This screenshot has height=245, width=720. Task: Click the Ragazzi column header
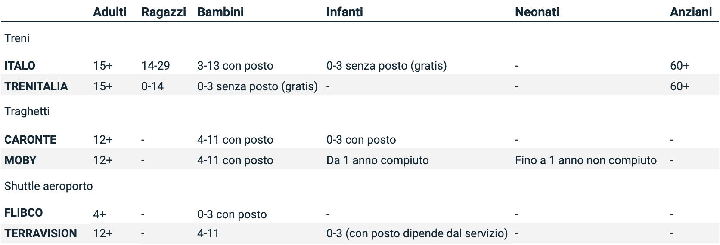[x=163, y=12]
